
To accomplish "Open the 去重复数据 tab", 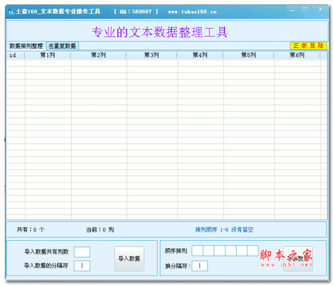I will tap(62, 46).
